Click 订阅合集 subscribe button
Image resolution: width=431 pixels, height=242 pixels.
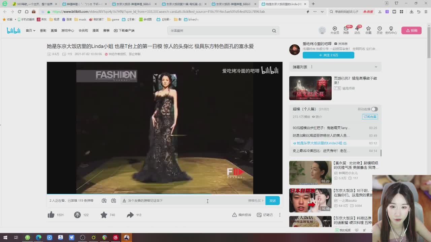(x=370, y=117)
